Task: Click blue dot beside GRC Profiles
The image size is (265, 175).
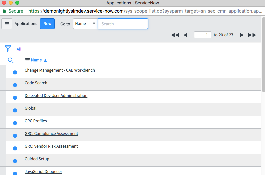Action: point(15,123)
